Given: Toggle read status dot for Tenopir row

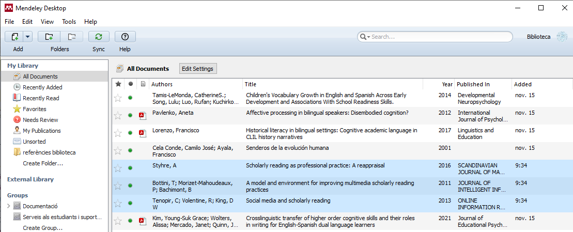Looking at the screenshot, I should (130, 203).
